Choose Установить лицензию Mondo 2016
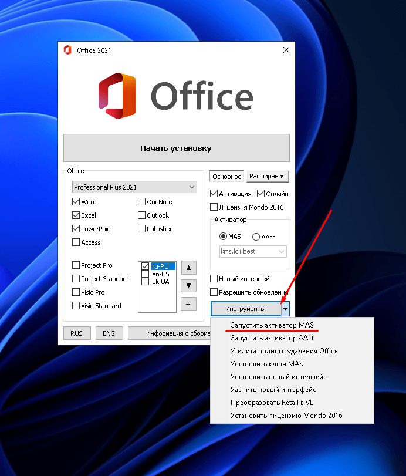The height and width of the screenshot is (476, 406). click(286, 416)
